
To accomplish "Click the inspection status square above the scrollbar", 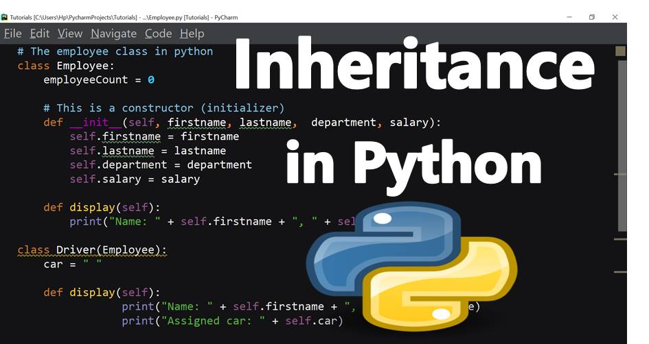I will tap(620, 51).
